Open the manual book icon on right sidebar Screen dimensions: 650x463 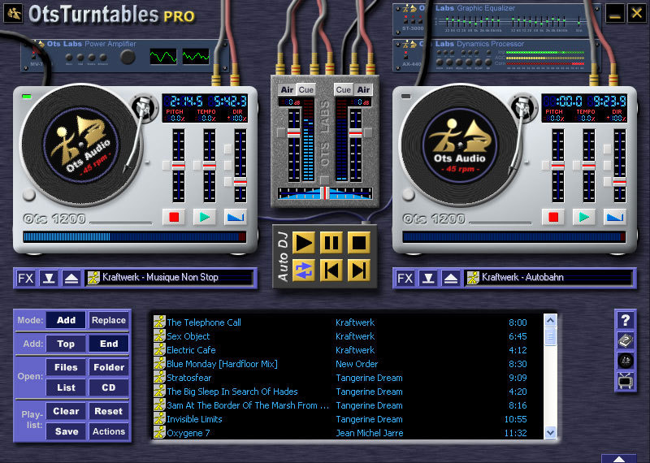[x=625, y=340]
